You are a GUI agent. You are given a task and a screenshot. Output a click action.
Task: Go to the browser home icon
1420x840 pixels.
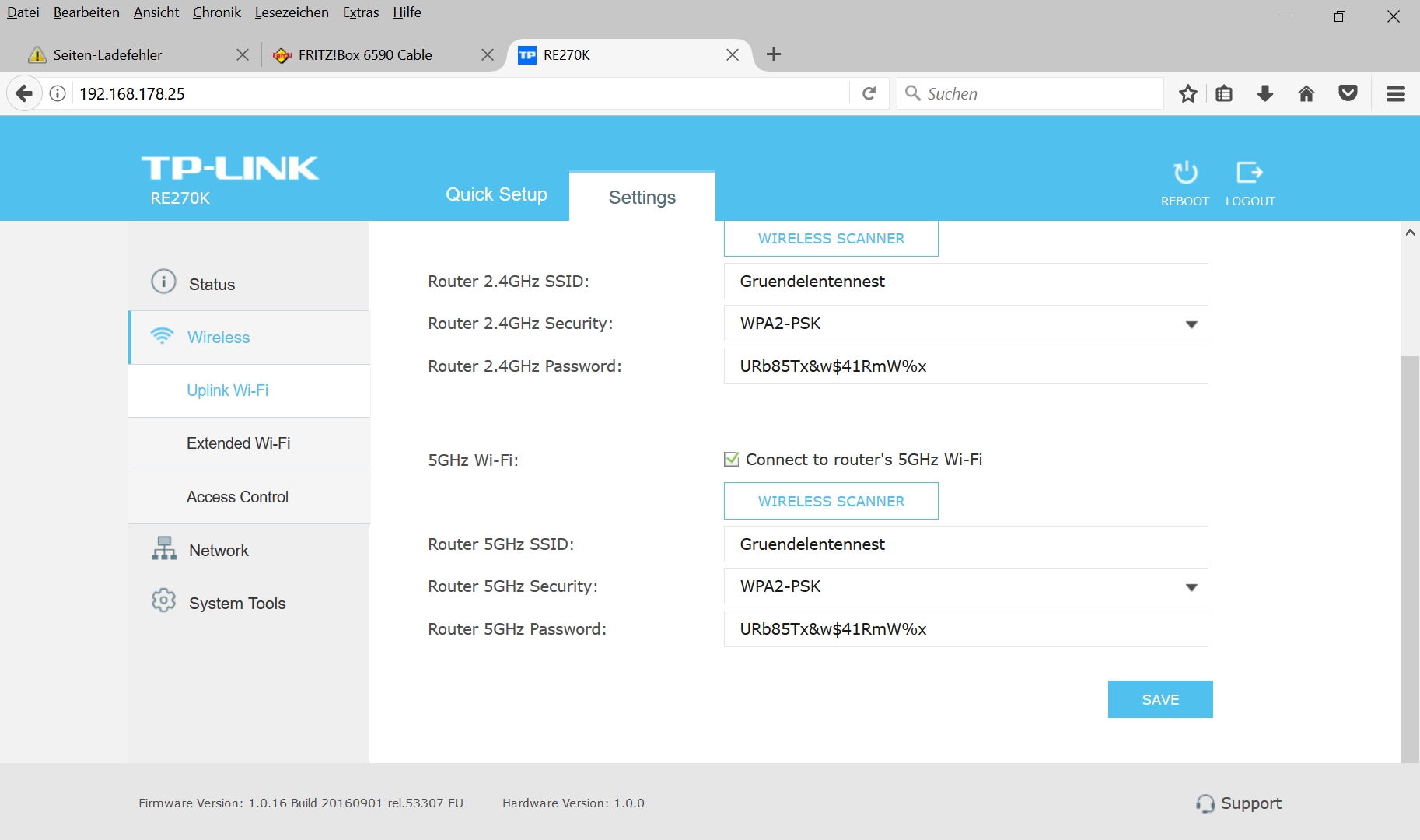[1306, 94]
